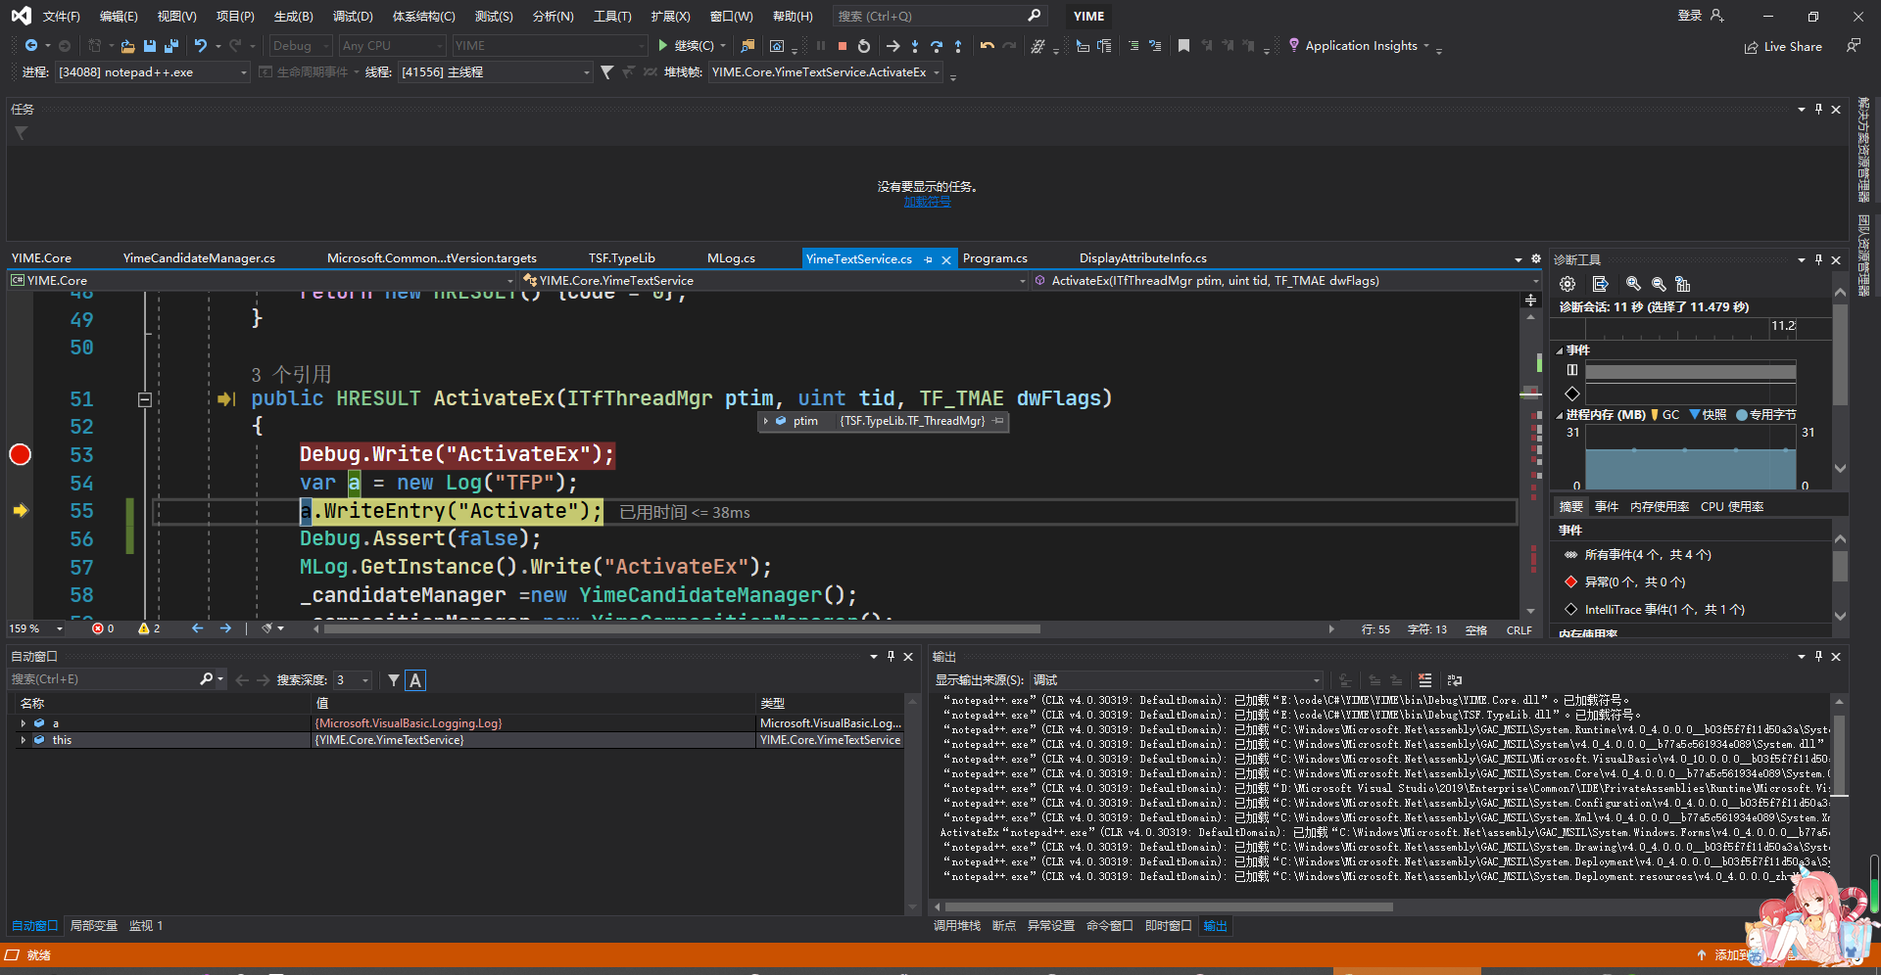The width and height of the screenshot is (1881, 975).
Task: Open the 调试(D) menu
Action: [353, 17]
